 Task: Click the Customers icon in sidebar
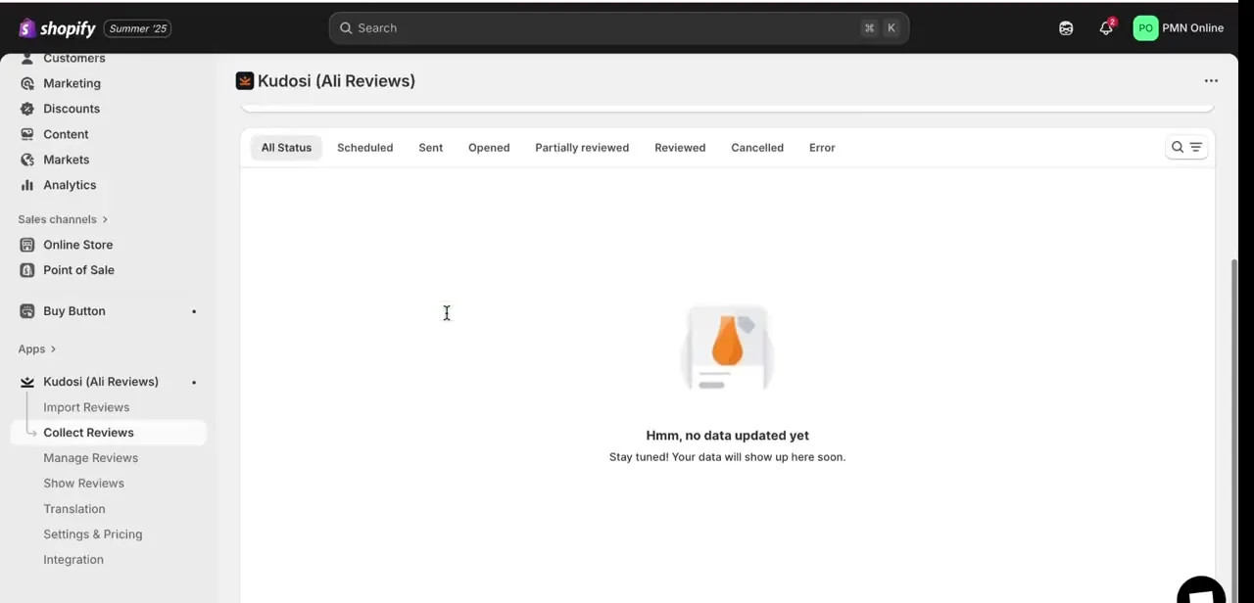[27, 59]
